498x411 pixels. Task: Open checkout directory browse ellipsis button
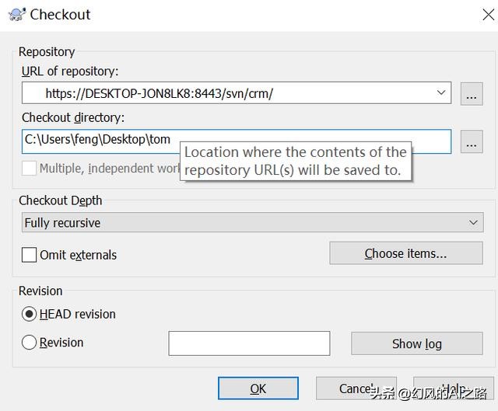pos(472,142)
